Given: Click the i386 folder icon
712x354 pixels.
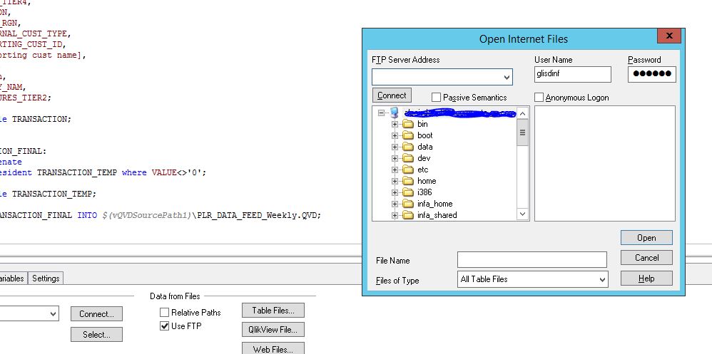Looking at the screenshot, I should pyautogui.click(x=408, y=192).
